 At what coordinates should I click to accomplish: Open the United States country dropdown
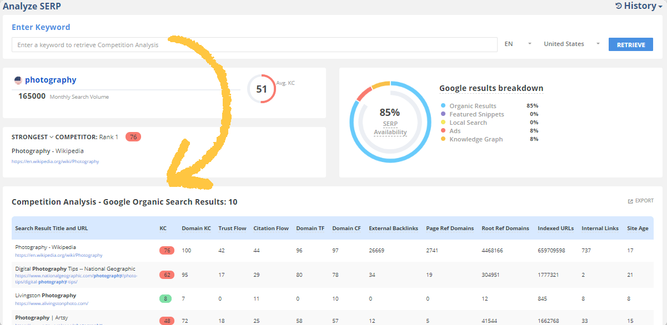[x=571, y=44]
